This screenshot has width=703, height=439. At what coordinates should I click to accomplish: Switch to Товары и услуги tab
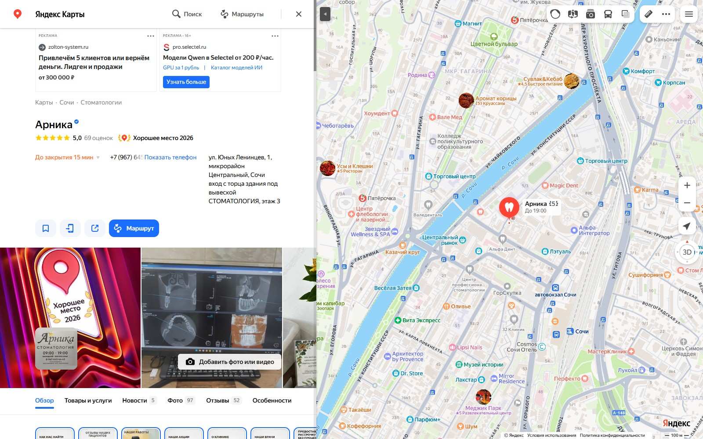88,400
